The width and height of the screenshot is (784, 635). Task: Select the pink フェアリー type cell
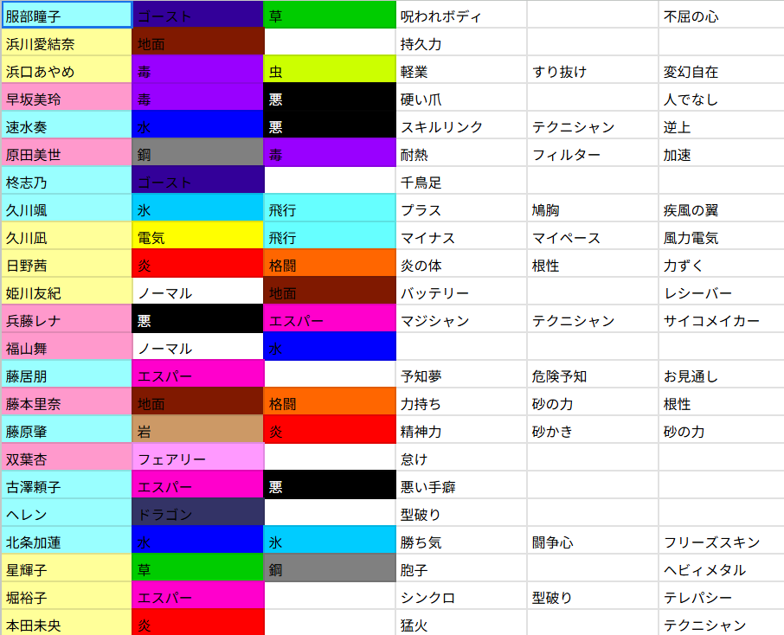[x=197, y=459]
